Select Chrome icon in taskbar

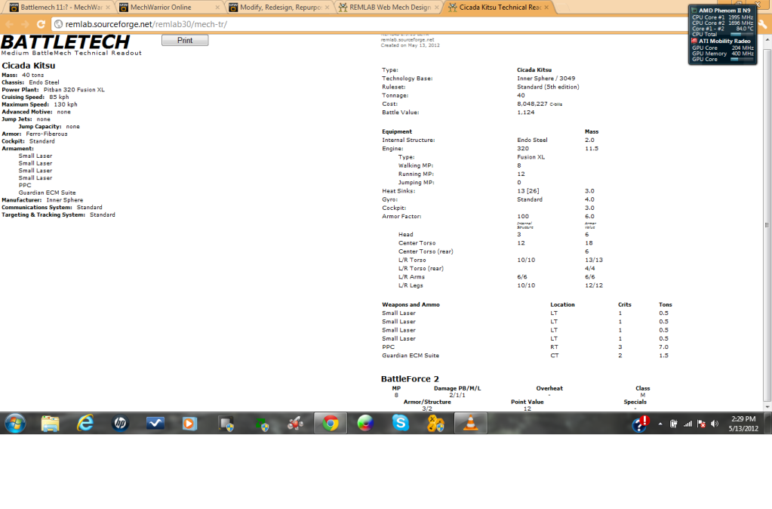pos(331,423)
